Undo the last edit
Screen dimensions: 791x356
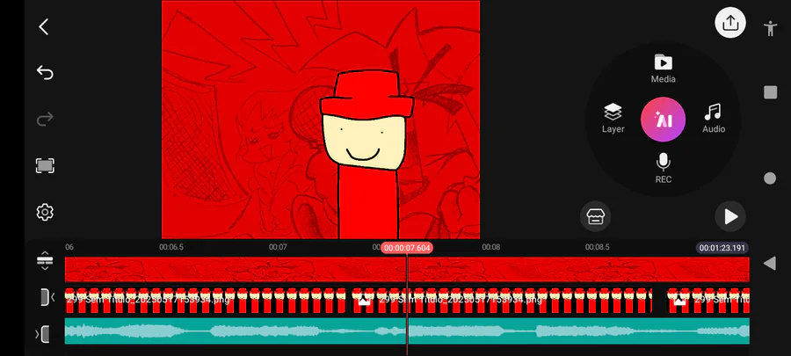[x=45, y=73]
